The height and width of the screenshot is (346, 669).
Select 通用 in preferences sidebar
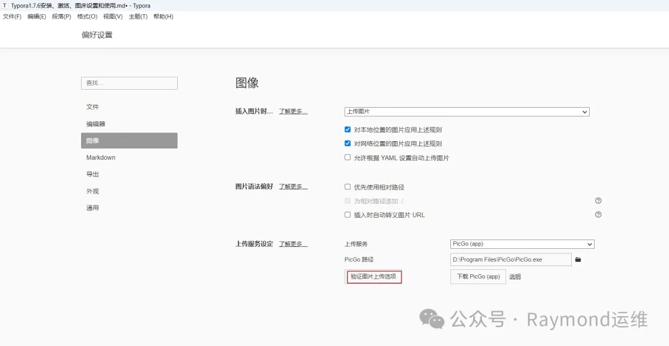click(x=129, y=208)
